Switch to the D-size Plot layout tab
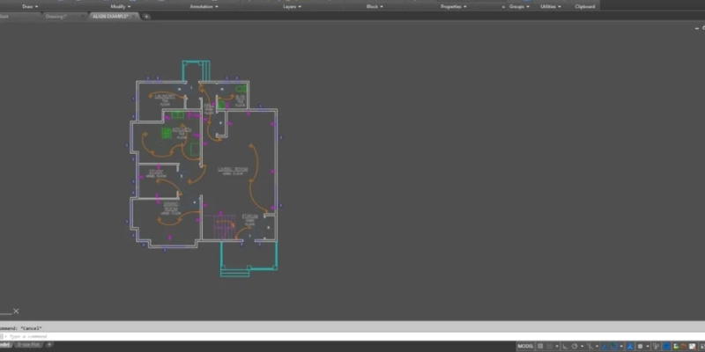705x352 pixels. (x=28, y=345)
